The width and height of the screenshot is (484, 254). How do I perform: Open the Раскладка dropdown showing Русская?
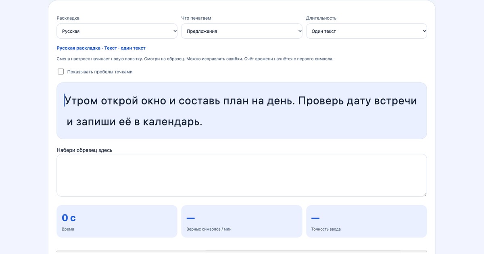point(117,31)
